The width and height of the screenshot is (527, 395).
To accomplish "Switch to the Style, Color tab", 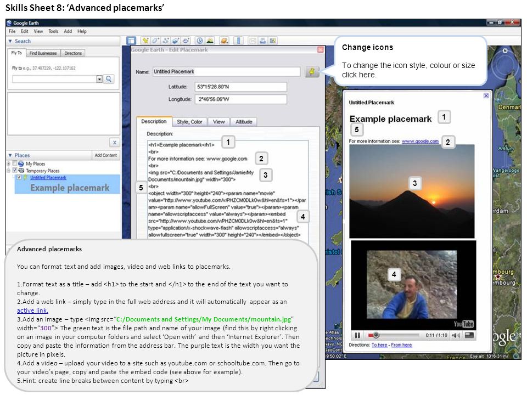I will coord(189,122).
